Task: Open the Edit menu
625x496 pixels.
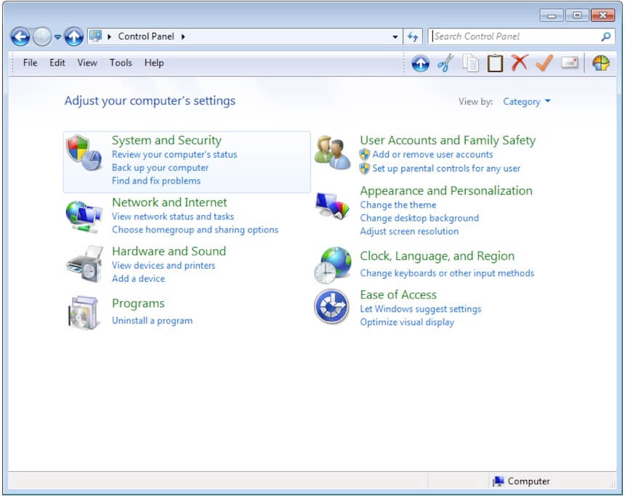Action: [57, 63]
